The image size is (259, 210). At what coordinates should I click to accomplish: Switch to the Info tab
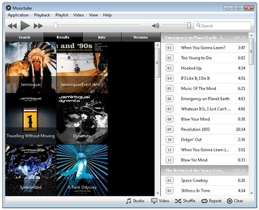coord(102,37)
